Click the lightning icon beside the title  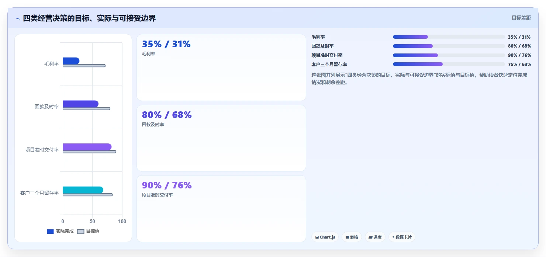(17, 18)
